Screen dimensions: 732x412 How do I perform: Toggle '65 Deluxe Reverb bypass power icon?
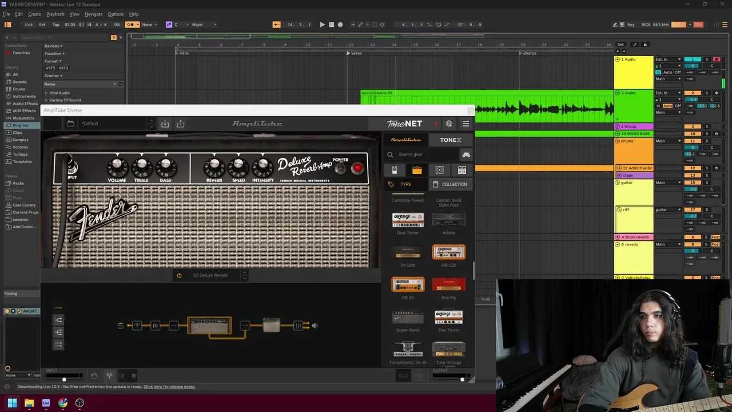tap(179, 275)
